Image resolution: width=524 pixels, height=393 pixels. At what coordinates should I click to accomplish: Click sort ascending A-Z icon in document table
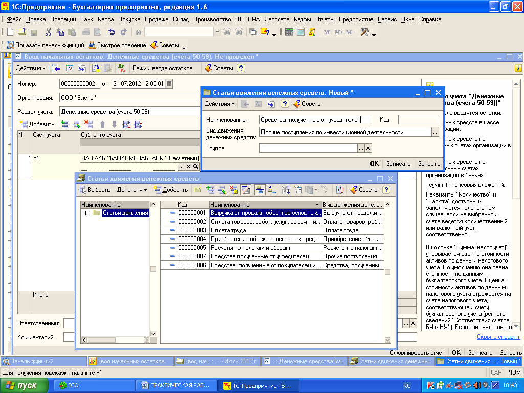pos(126,125)
